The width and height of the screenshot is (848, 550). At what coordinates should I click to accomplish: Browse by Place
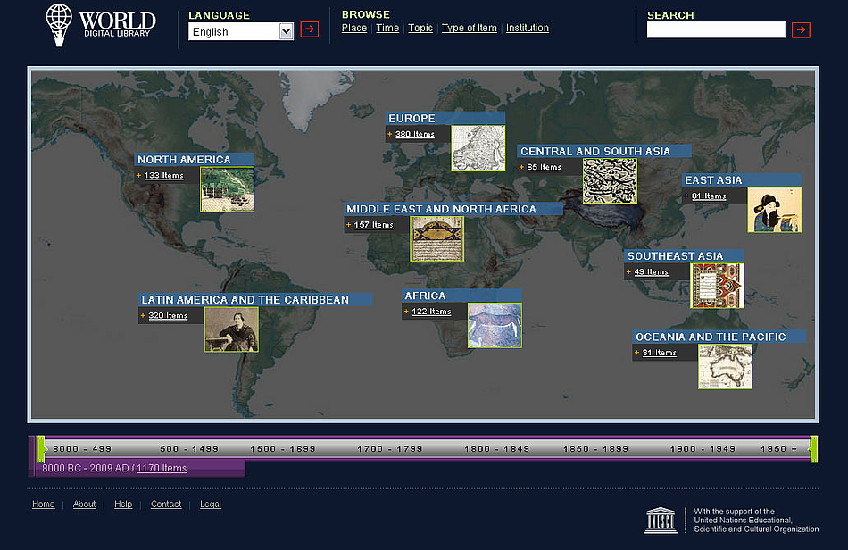(354, 28)
